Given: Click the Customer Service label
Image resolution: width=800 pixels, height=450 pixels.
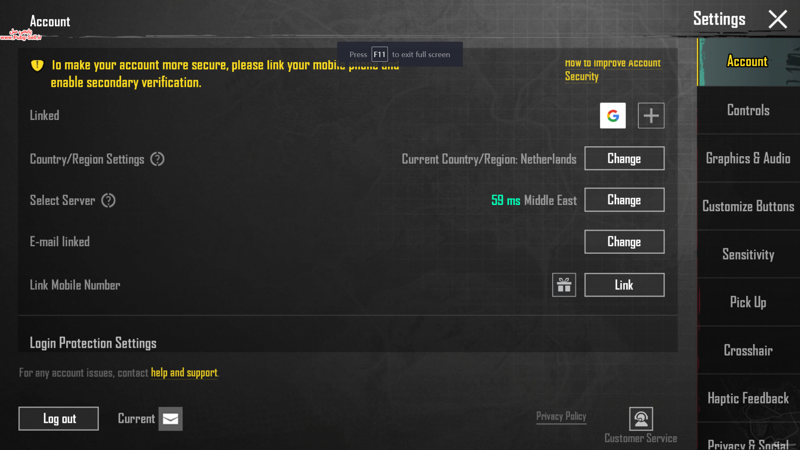Looking at the screenshot, I should click(640, 438).
